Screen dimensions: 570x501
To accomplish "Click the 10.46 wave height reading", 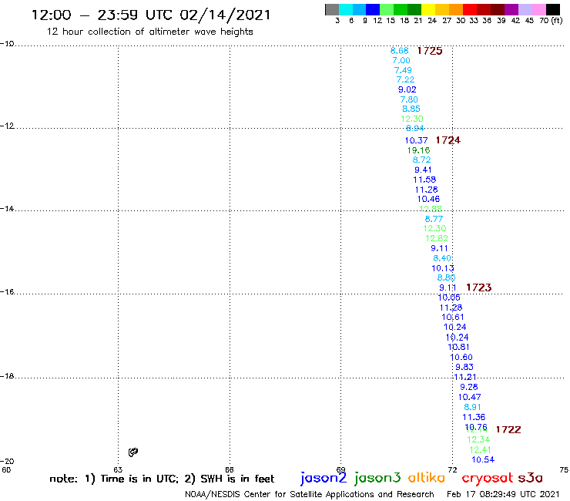I will (428, 199).
